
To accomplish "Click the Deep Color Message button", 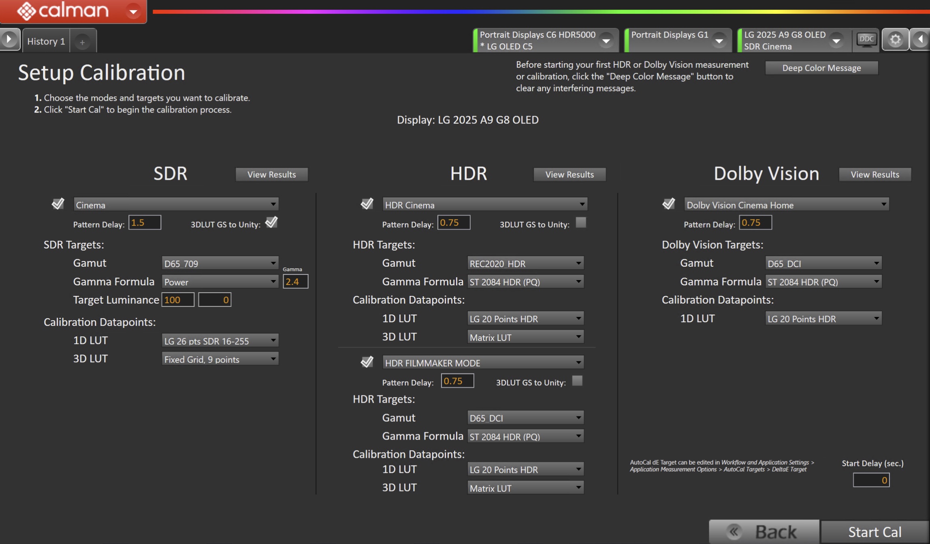I will tap(821, 68).
